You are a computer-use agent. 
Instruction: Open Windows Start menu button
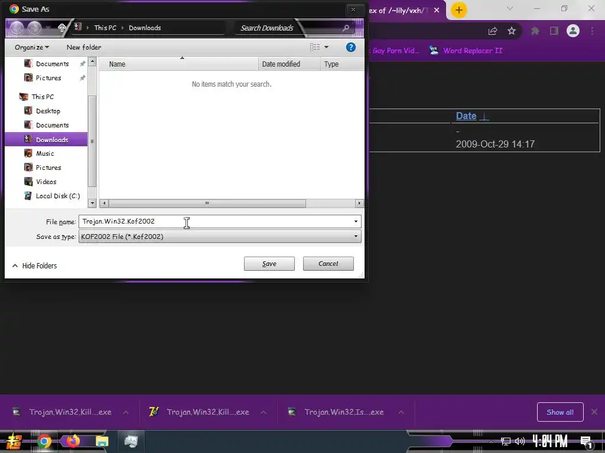[x=14, y=441]
